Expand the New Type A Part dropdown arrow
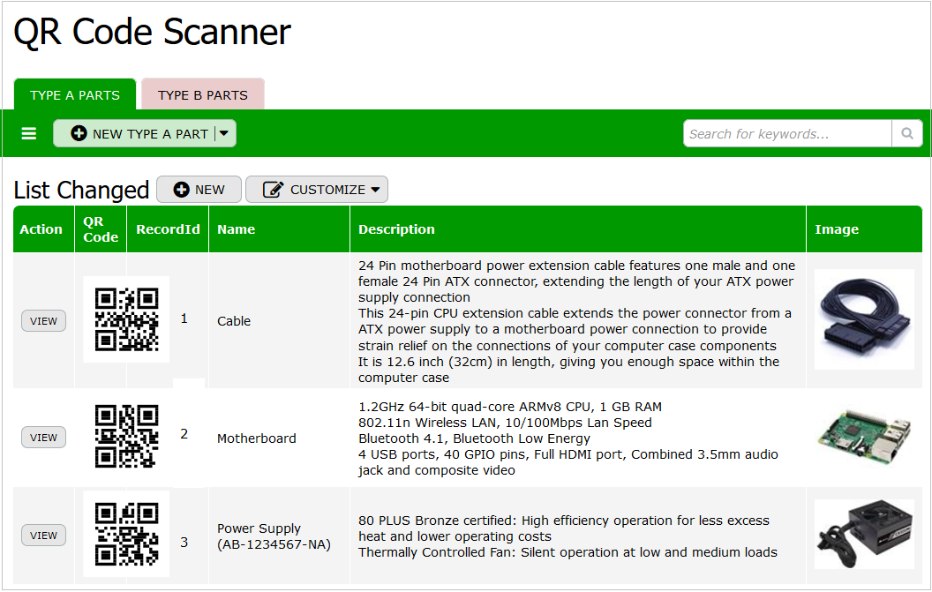 (x=224, y=134)
